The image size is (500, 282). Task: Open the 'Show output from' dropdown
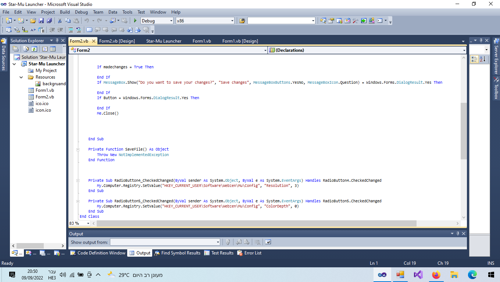click(218, 242)
